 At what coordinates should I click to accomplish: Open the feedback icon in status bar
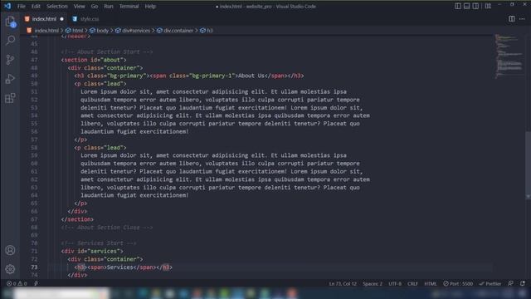510,284
